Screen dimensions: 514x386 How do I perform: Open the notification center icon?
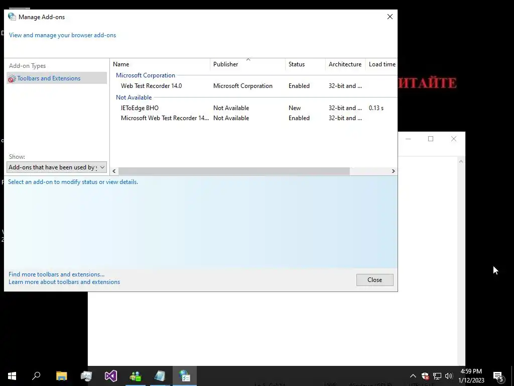498,376
